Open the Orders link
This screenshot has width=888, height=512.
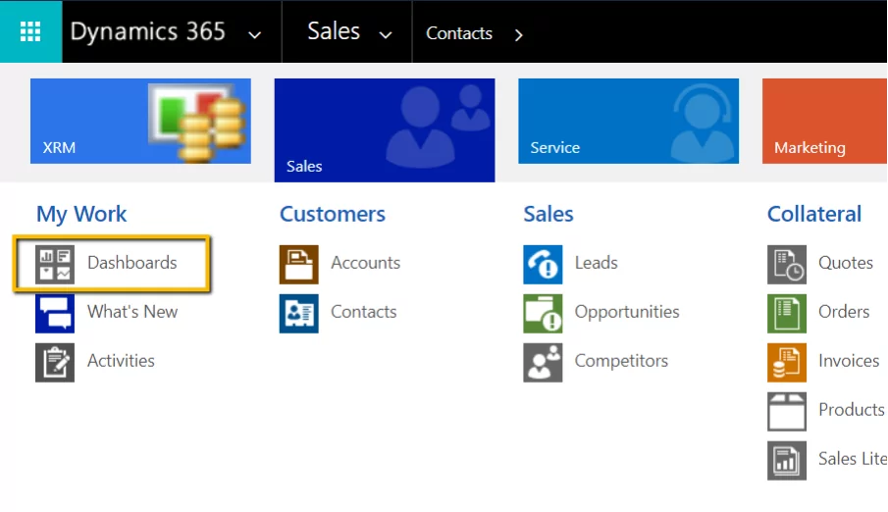click(844, 312)
